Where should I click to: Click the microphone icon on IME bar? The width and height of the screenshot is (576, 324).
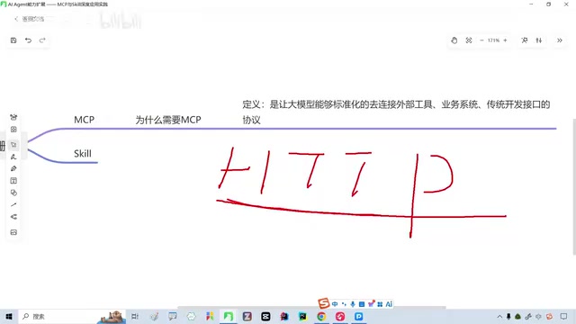point(353,304)
